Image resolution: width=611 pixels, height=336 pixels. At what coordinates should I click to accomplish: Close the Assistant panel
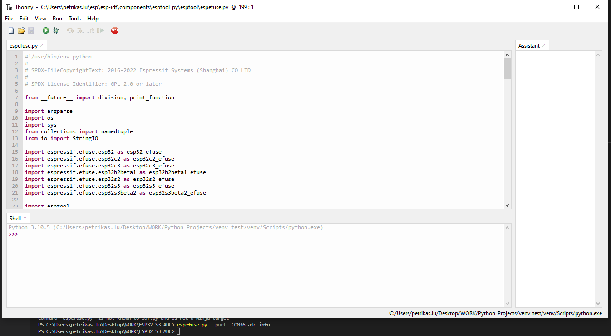[x=543, y=45]
